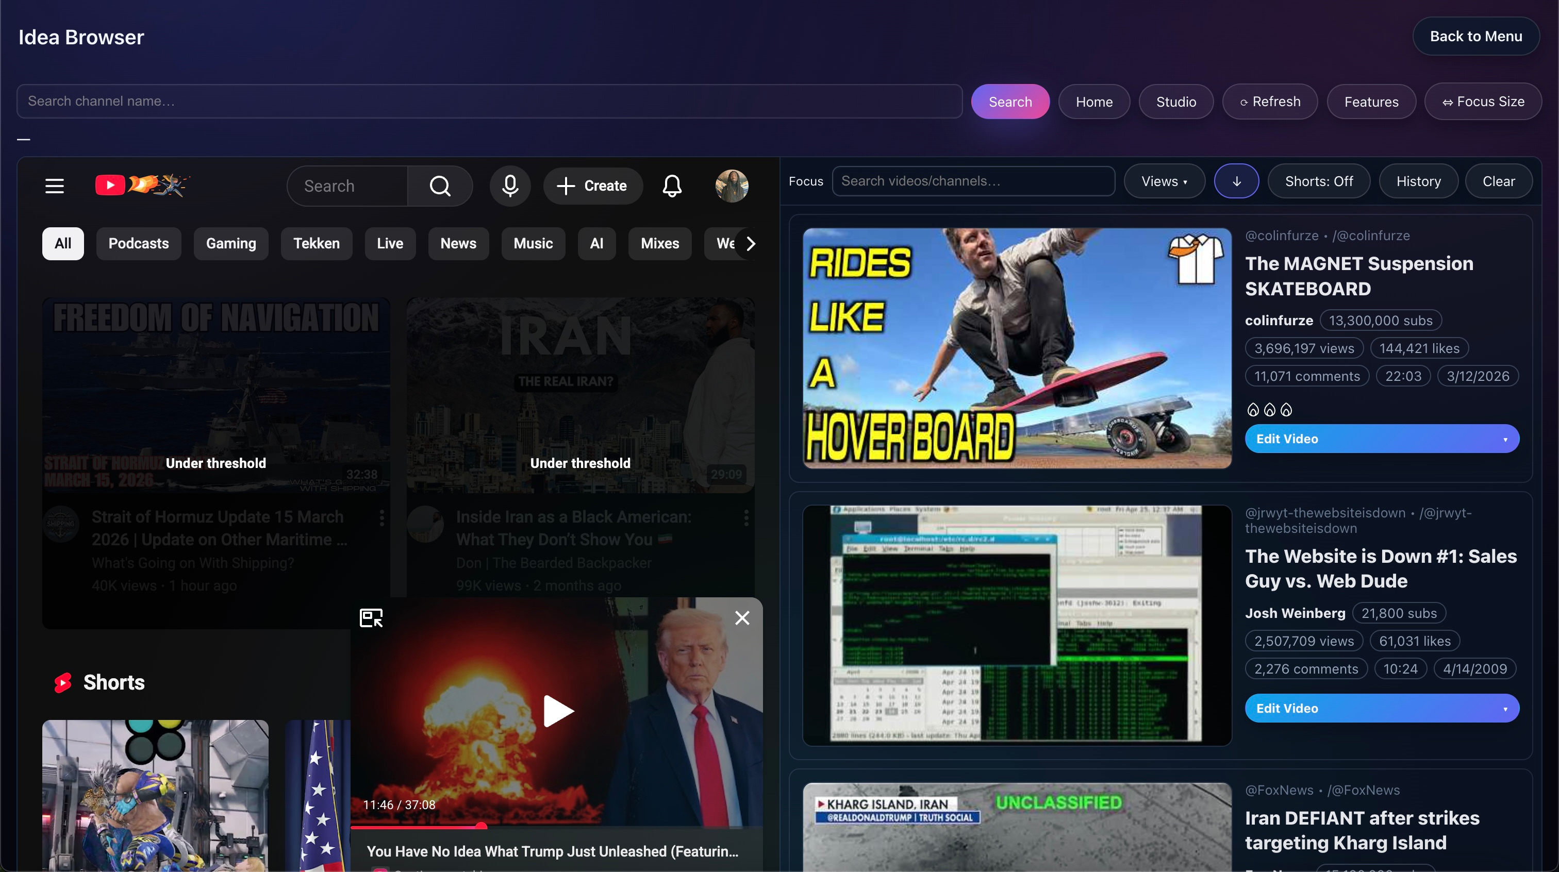This screenshot has width=1559, height=872.
Task: Expand the Edit Video options chevron
Action: [x=1506, y=439]
